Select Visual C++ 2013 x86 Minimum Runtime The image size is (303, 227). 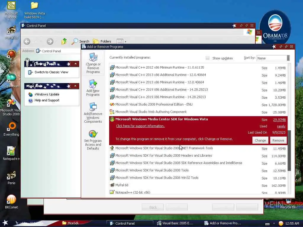pos(198,82)
